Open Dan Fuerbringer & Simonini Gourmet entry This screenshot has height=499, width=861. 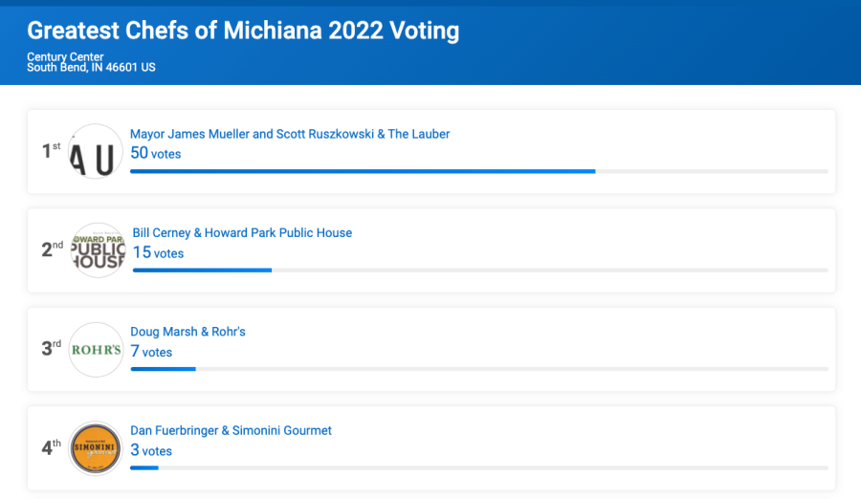click(x=231, y=430)
